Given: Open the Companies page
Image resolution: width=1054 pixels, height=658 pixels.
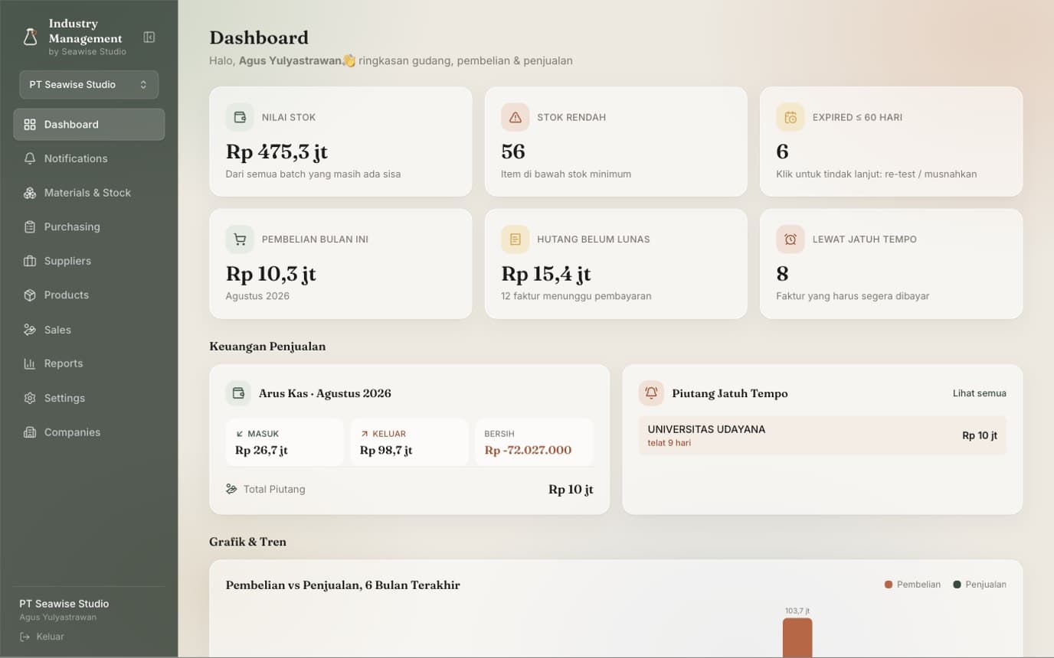Looking at the screenshot, I should pyautogui.click(x=89, y=432).
